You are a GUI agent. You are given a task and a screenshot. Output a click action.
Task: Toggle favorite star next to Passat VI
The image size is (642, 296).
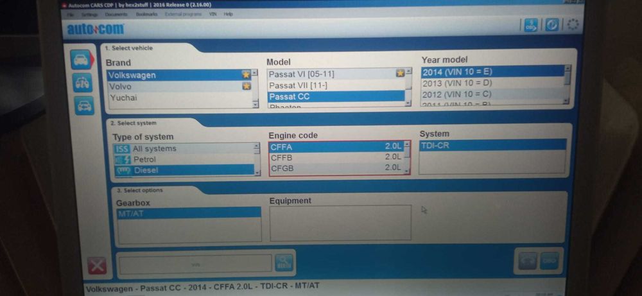coord(400,73)
